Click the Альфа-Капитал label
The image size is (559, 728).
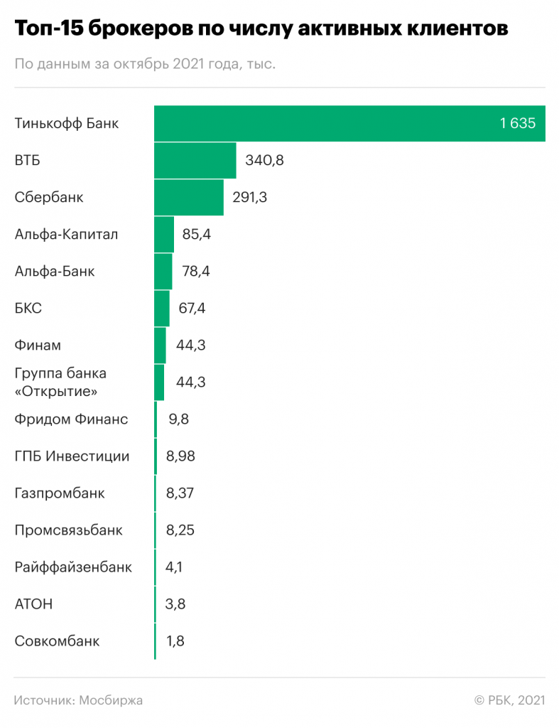67,234
